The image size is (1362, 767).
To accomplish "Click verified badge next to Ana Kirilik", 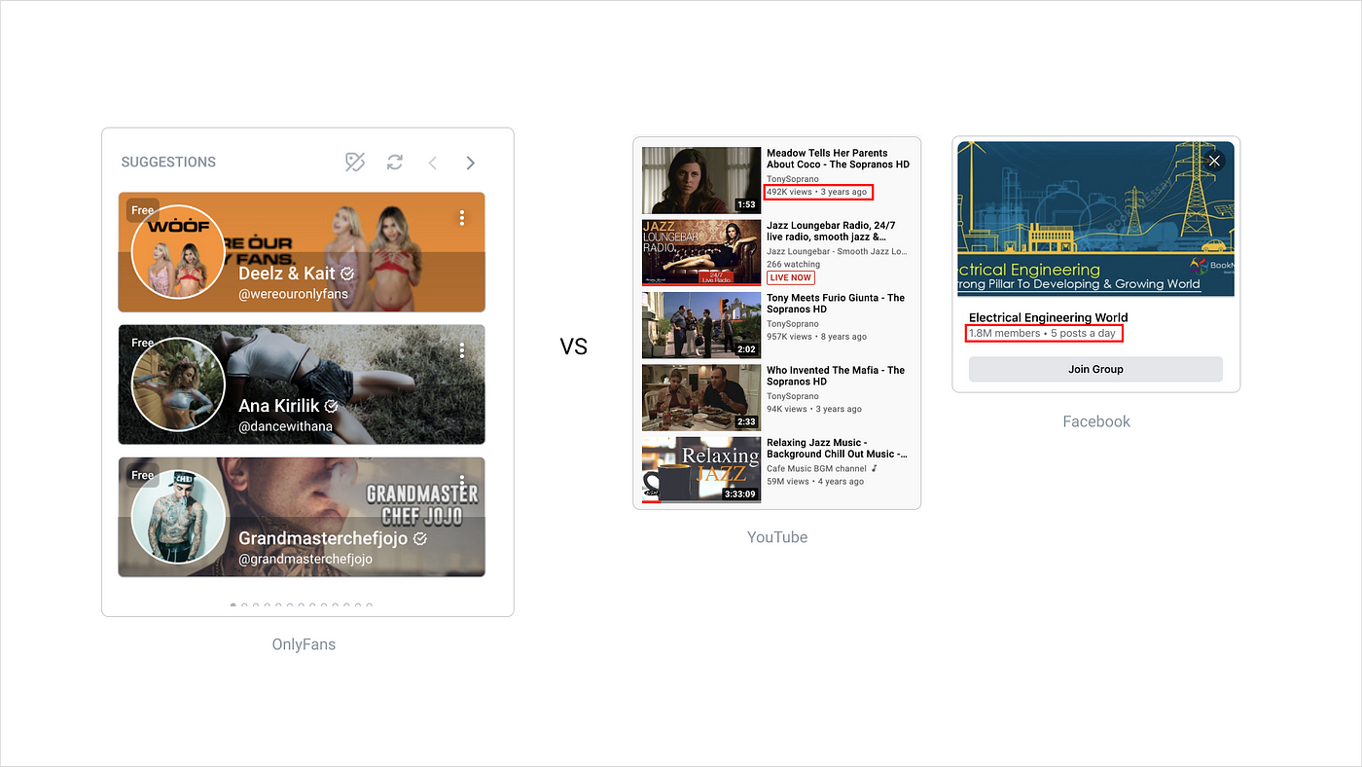I will [332, 406].
